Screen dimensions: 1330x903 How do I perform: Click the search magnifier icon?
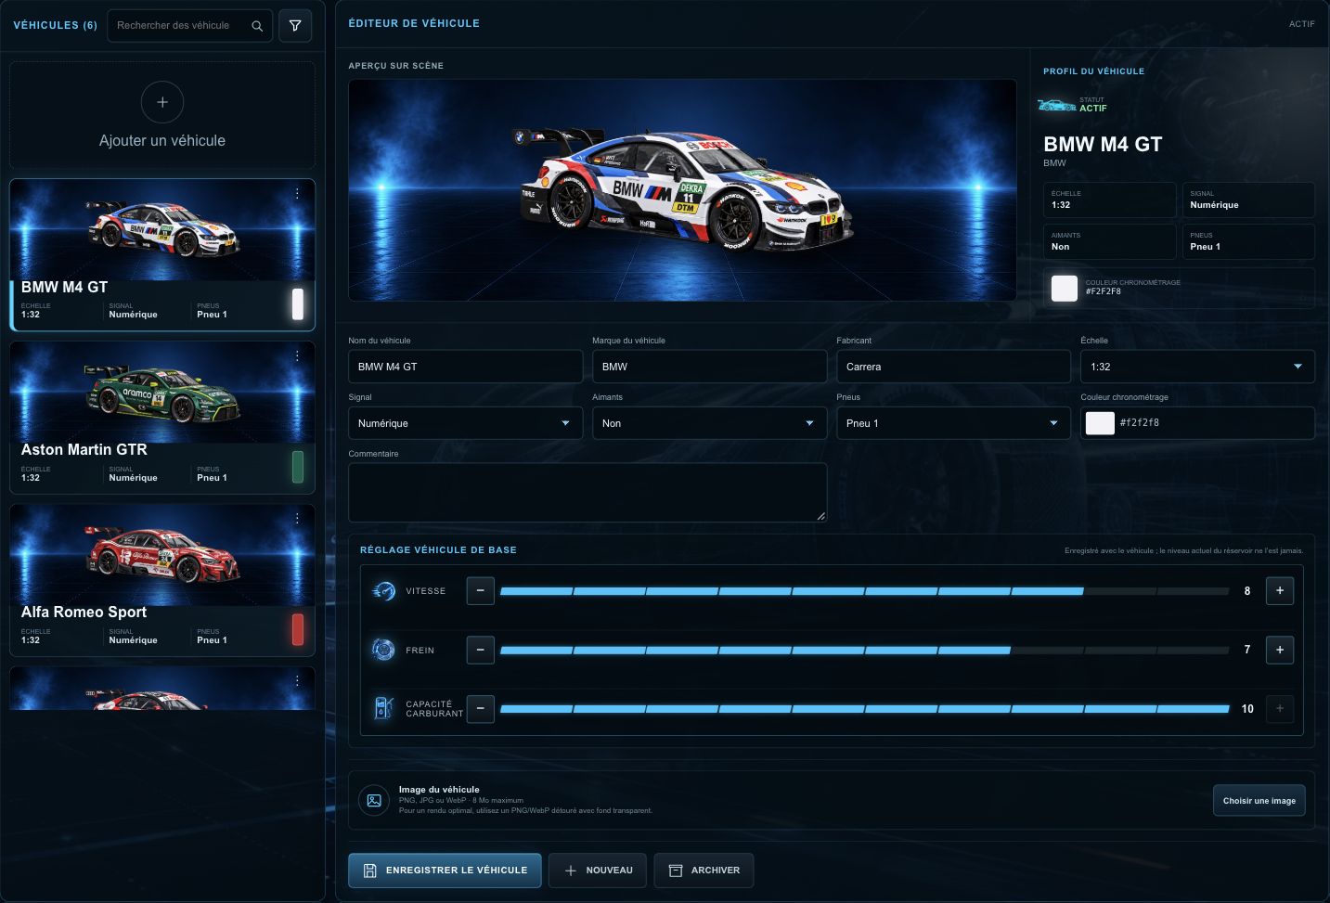click(x=257, y=26)
